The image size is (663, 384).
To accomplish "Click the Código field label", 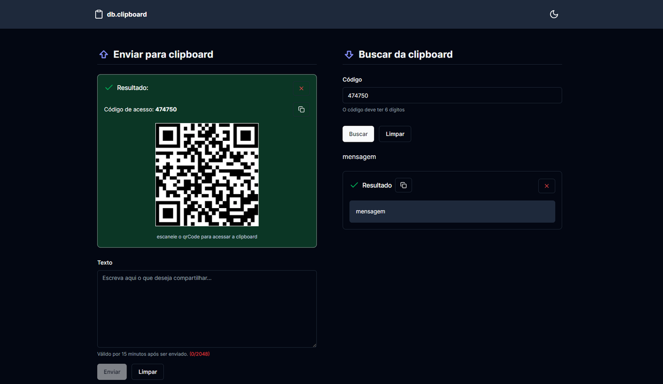I will (352, 80).
